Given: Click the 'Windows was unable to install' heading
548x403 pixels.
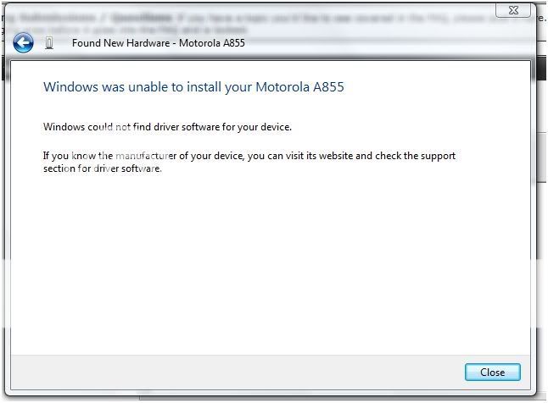Looking at the screenshot, I should click(x=193, y=87).
